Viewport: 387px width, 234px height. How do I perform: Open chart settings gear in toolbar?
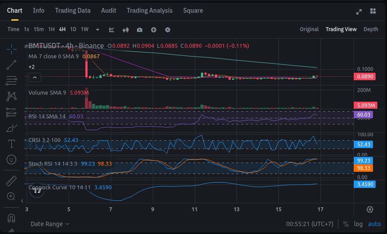[168, 29]
